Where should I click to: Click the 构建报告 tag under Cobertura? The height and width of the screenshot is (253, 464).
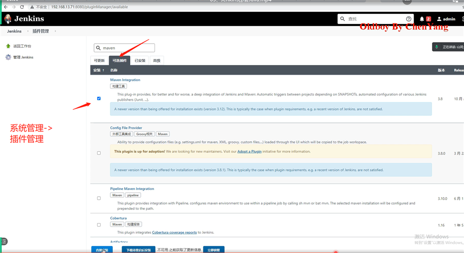click(134, 225)
